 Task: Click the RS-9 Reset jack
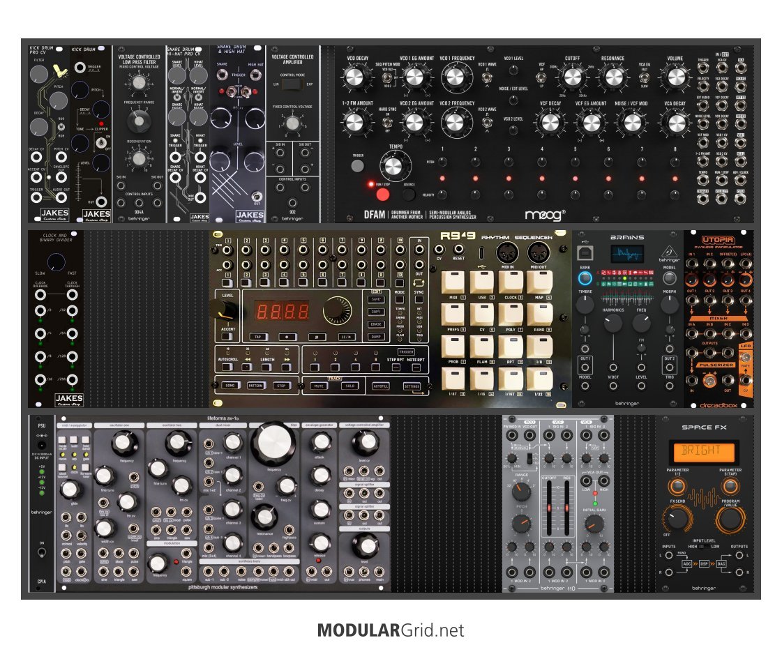point(458,249)
